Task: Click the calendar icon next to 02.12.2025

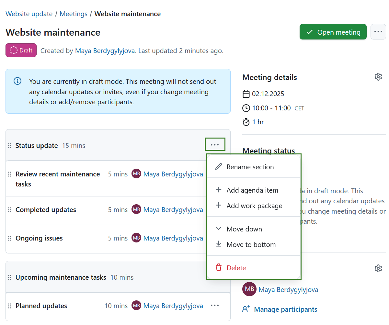Action: tap(246, 94)
